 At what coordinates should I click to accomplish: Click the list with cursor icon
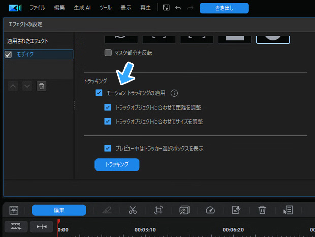[288, 210]
